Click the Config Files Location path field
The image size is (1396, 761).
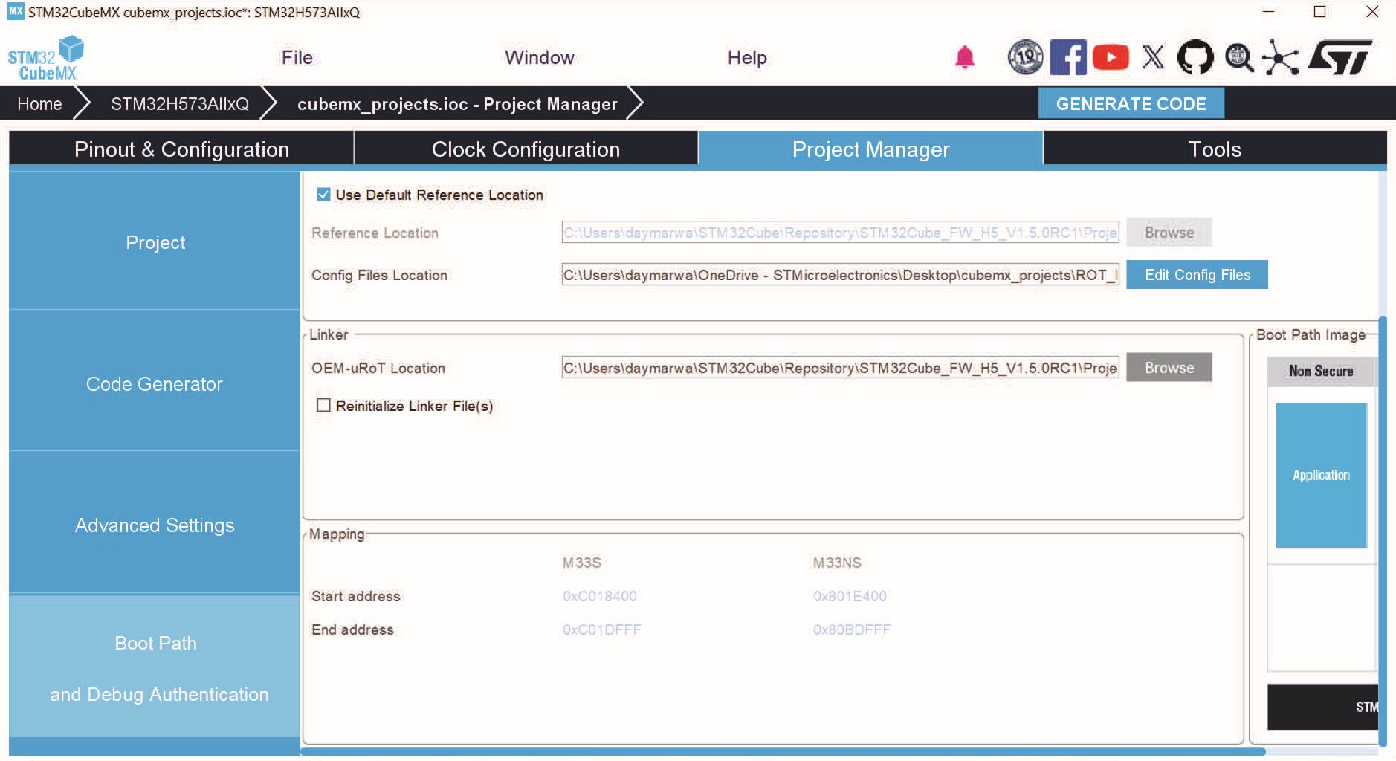[x=840, y=275]
